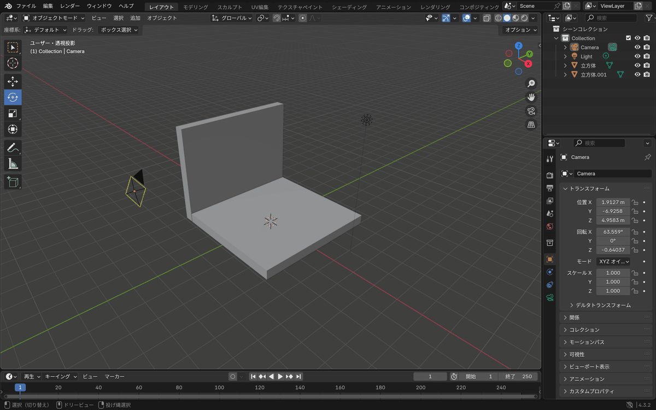Open the World properties tab
This screenshot has width=656, height=410.
(550, 226)
